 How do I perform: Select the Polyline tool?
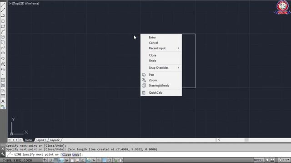pos(3,15)
